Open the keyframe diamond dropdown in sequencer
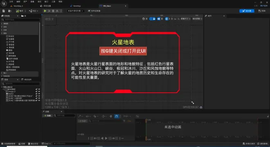Screen dimensions: 270x147 [x=104, y=116]
